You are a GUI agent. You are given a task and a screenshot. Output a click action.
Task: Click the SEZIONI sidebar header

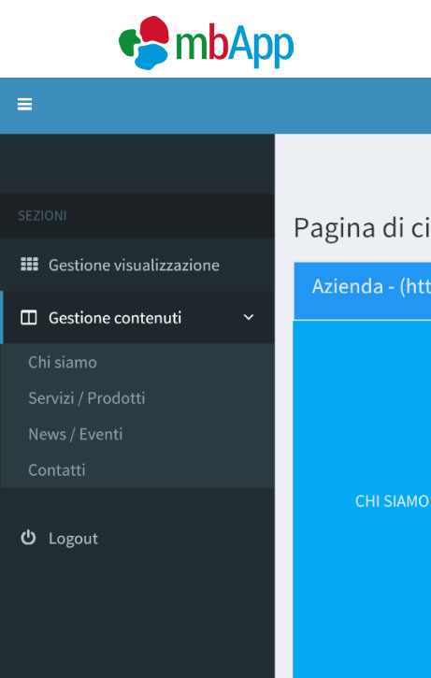(x=42, y=216)
